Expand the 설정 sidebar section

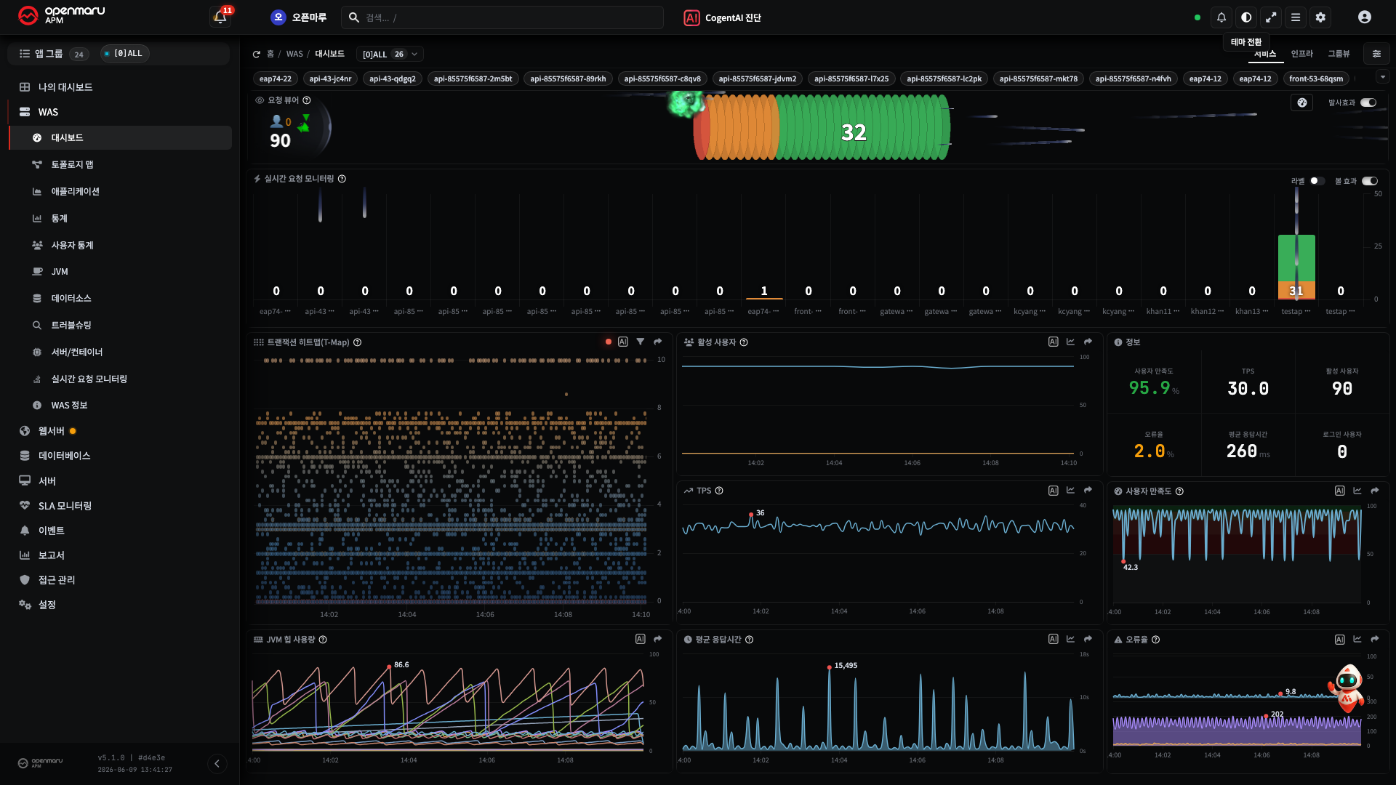pyautogui.click(x=47, y=605)
